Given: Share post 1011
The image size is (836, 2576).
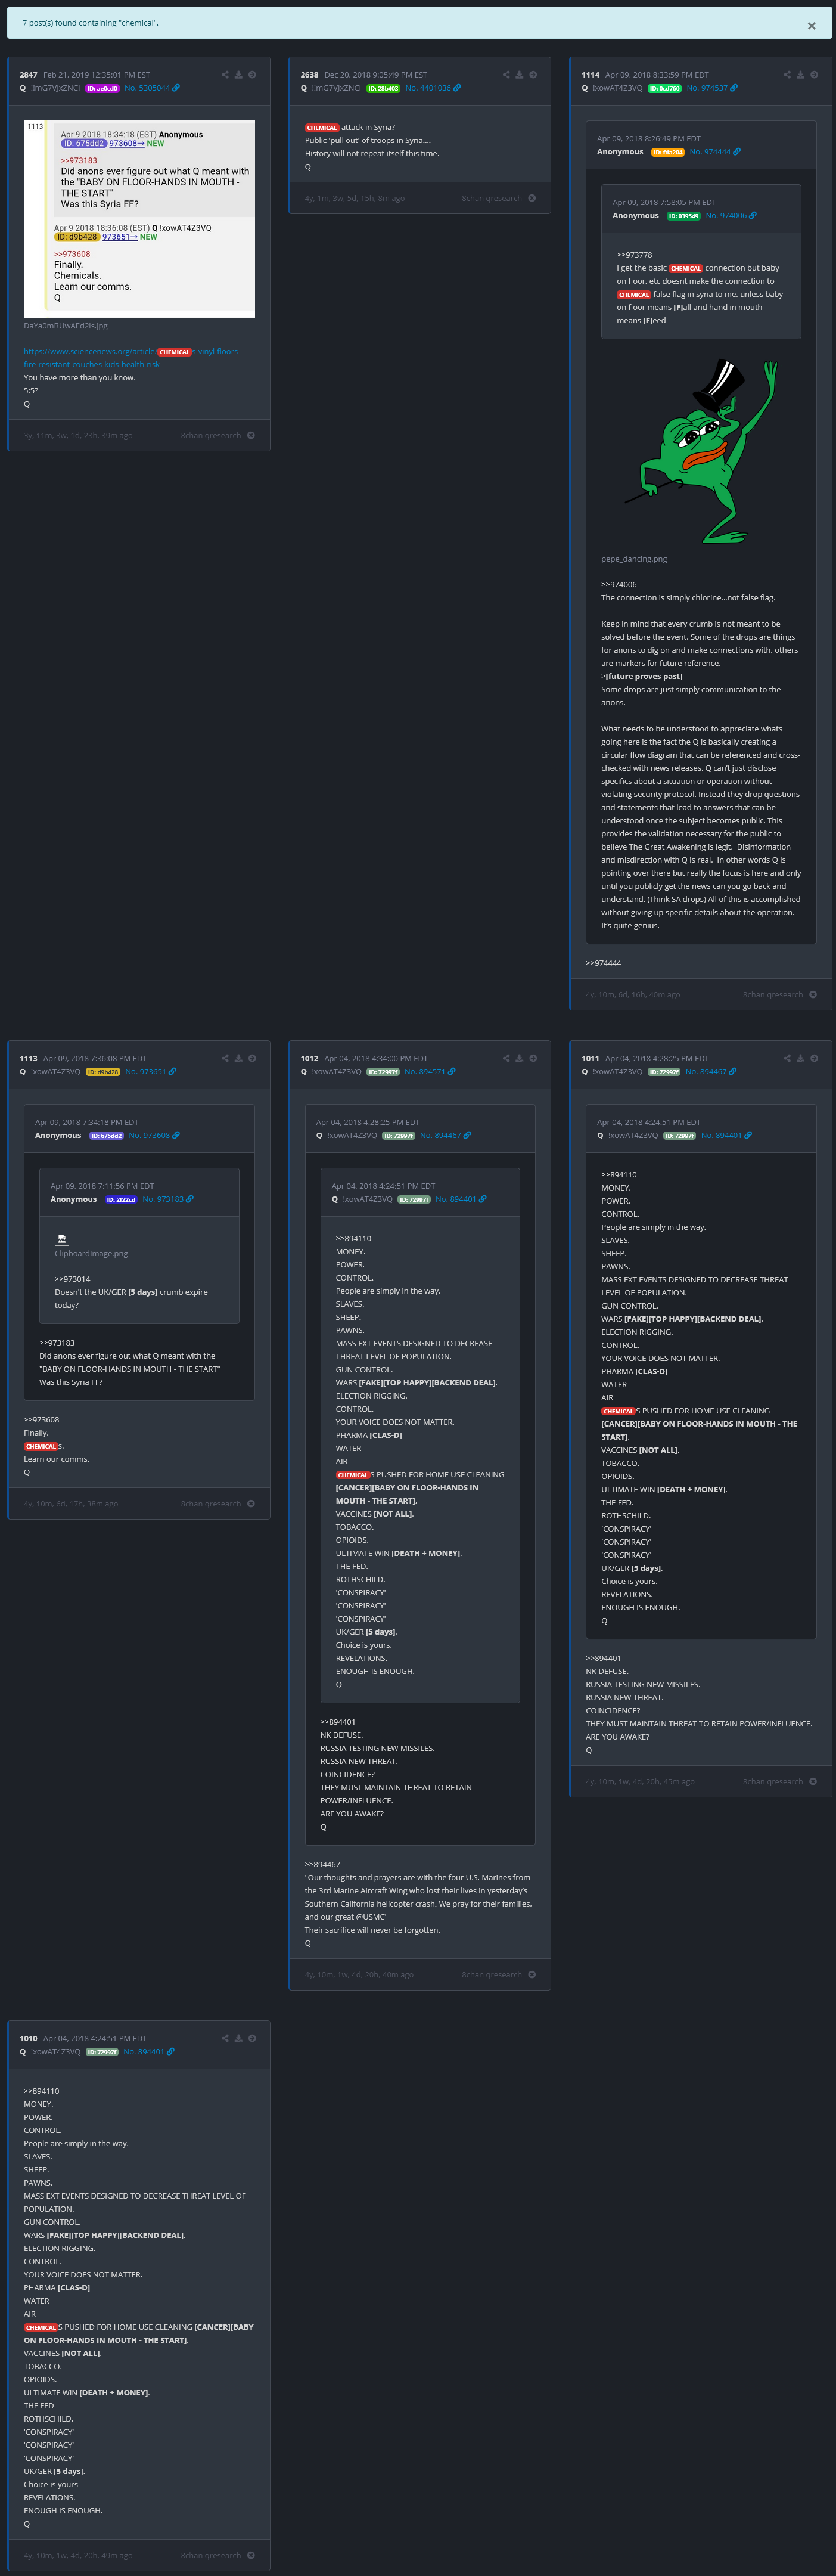Looking at the screenshot, I should pos(787,1058).
